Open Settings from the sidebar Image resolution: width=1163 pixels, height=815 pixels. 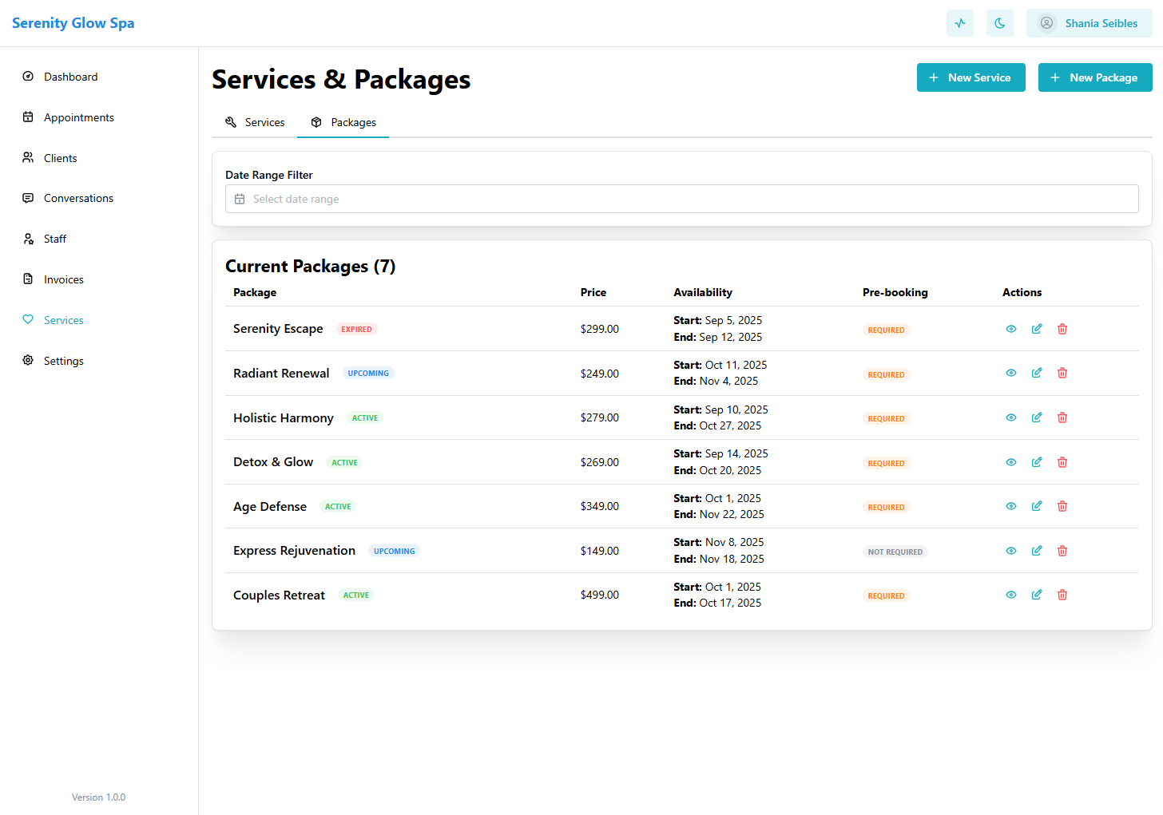click(63, 361)
